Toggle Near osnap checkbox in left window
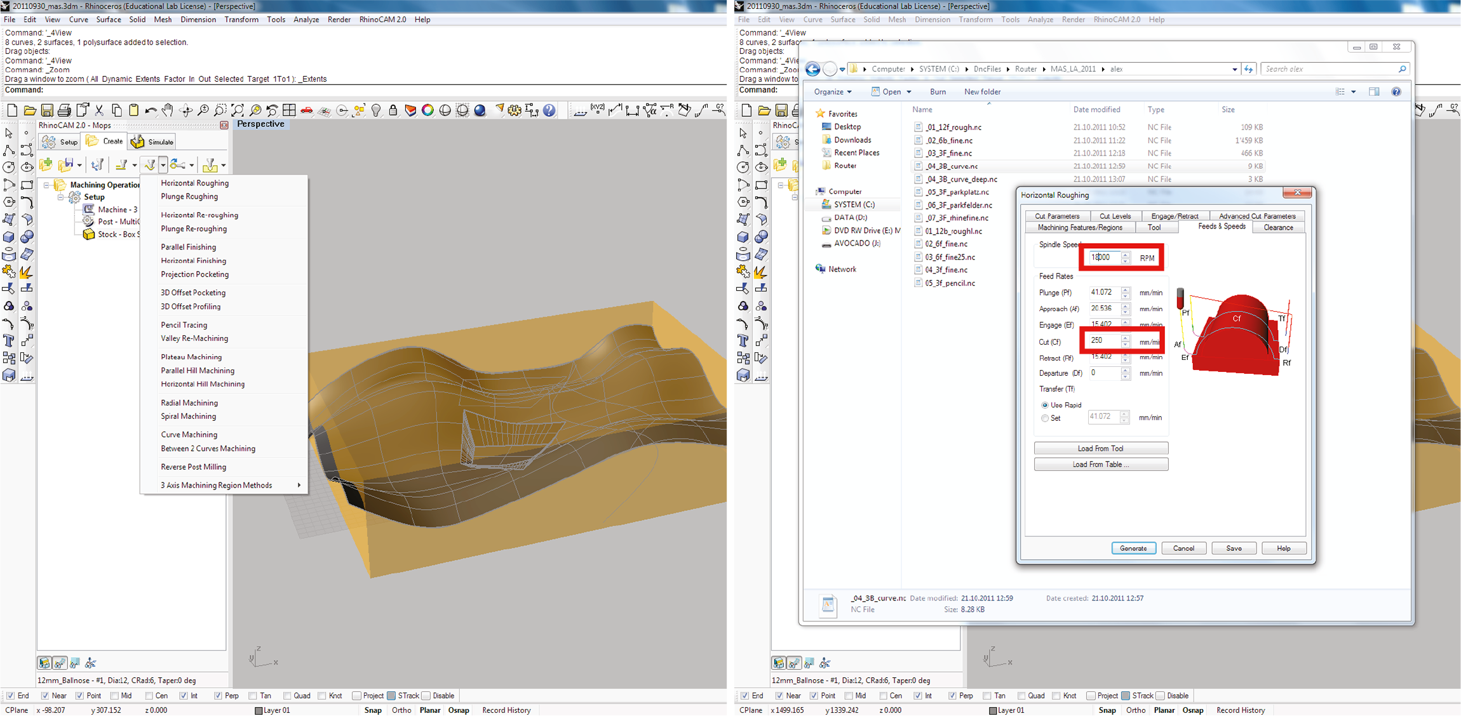The image size is (1461, 716). pos(44,696)
